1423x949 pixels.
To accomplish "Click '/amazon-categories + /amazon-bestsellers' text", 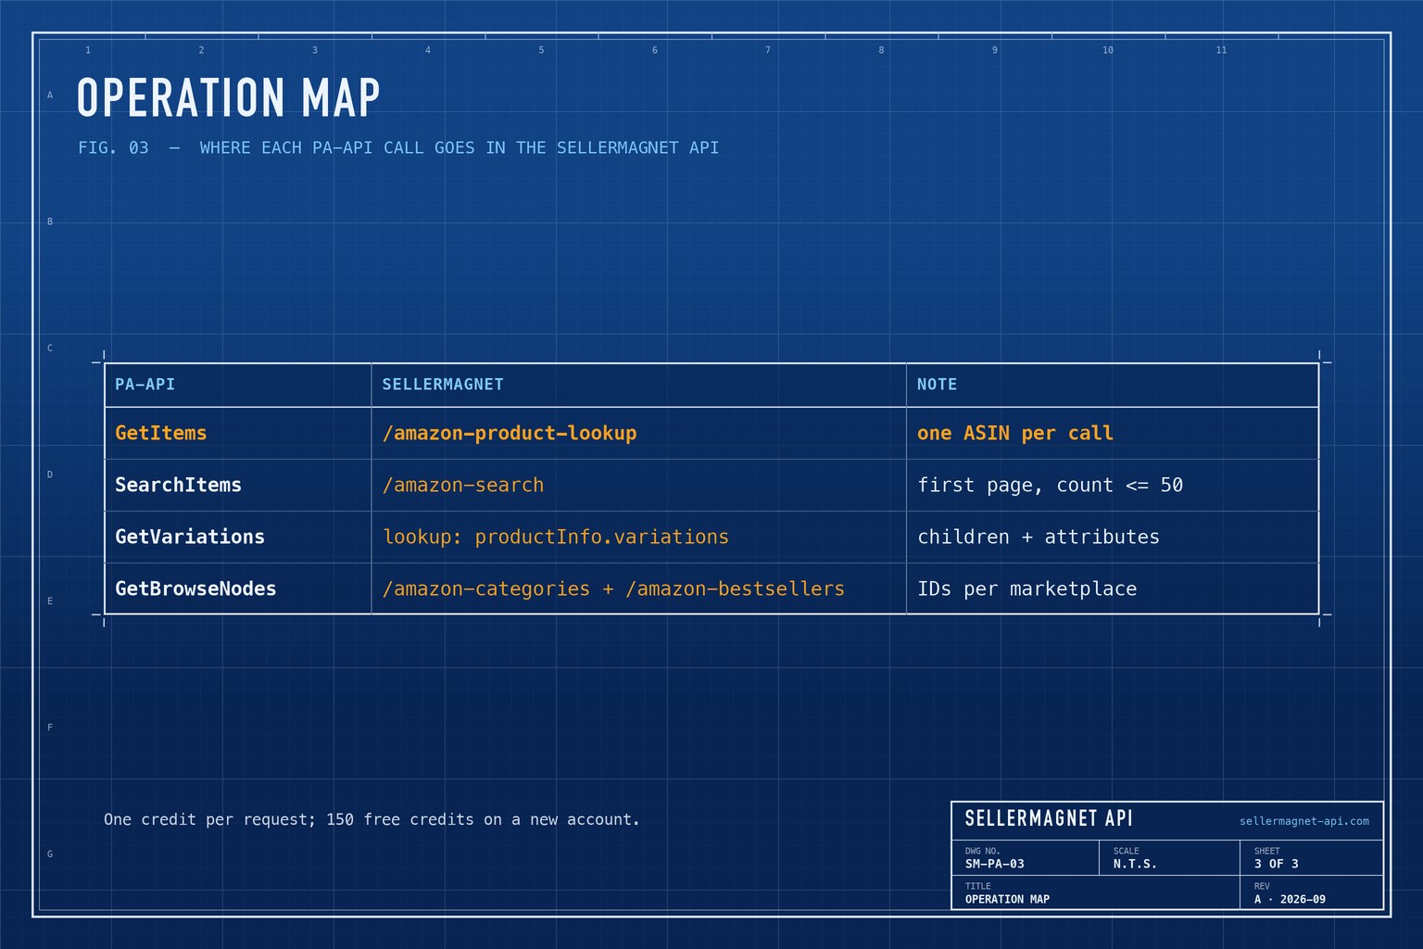I will 613,588.
